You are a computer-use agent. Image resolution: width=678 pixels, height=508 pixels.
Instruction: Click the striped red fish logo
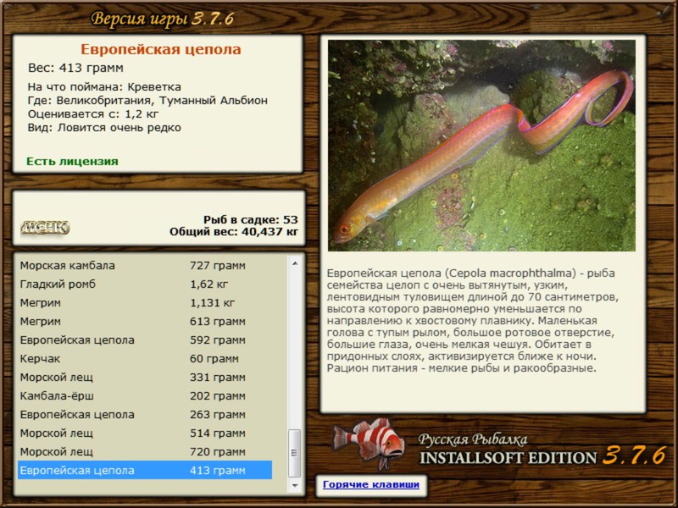[x=369, y=444]
